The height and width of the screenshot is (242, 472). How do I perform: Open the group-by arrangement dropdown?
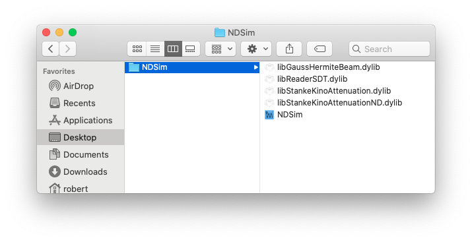tap(220, 49)
